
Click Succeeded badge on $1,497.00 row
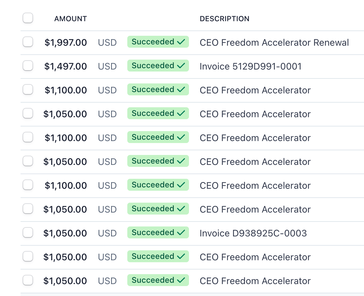[158, 66]
